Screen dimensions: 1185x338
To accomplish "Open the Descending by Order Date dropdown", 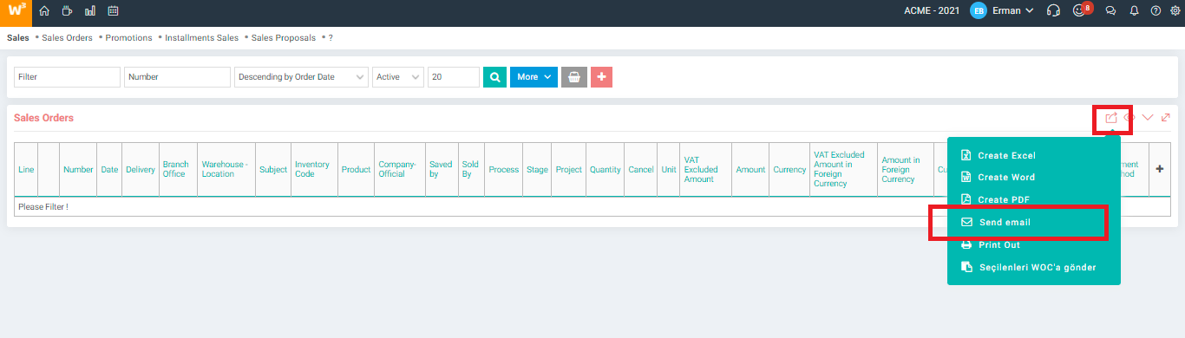I will (301, 77).
